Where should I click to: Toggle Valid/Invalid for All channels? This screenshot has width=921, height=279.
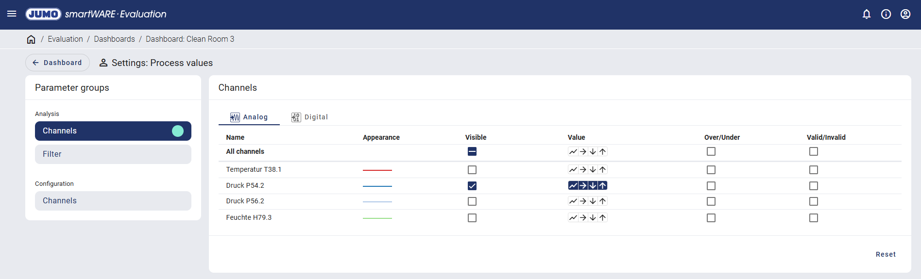coord(814,152)
